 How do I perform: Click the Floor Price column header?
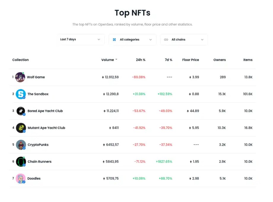[191, 60]
